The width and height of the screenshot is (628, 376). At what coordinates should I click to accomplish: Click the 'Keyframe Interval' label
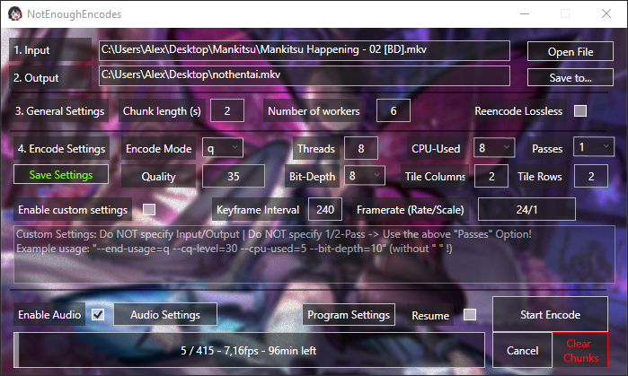point(258,209)
